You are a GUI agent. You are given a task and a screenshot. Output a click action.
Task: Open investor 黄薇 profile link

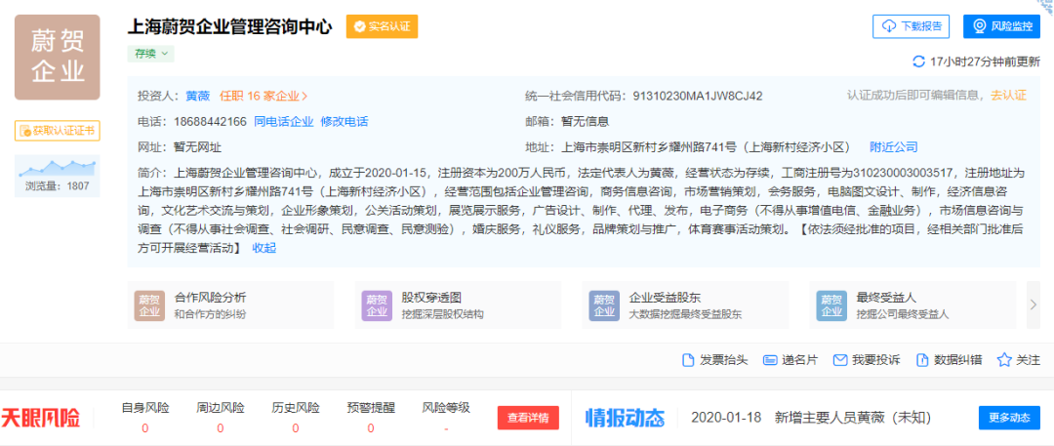[x=197, y=96]
